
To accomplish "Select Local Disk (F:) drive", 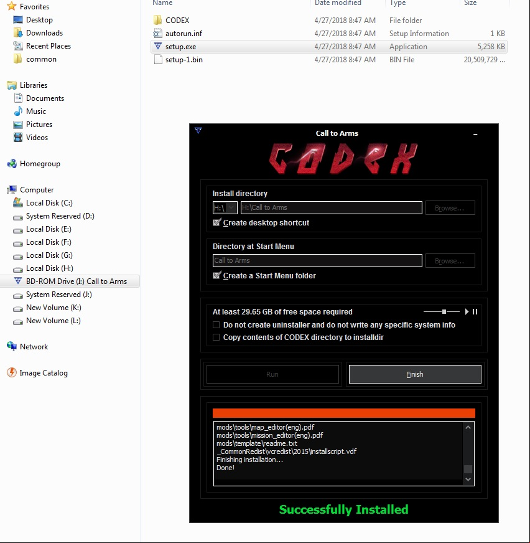I will (42, 242).
